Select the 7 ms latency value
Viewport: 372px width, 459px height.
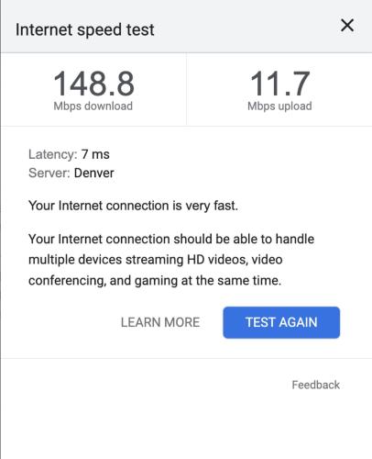tap(95, 154)
